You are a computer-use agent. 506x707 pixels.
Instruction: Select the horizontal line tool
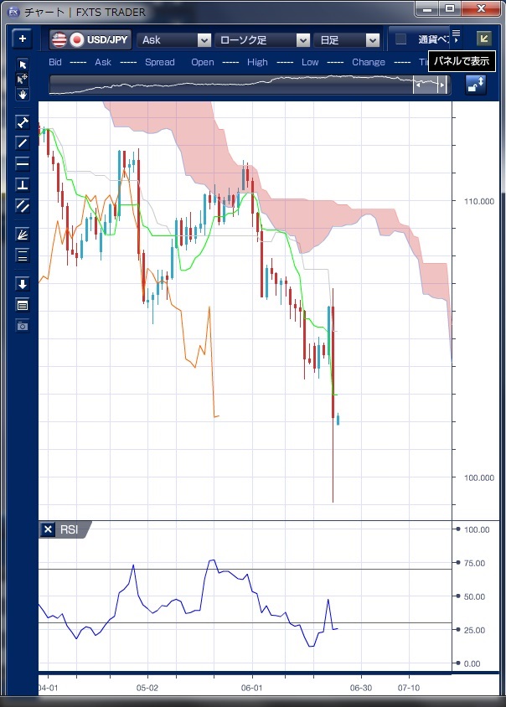pos(23,163)
